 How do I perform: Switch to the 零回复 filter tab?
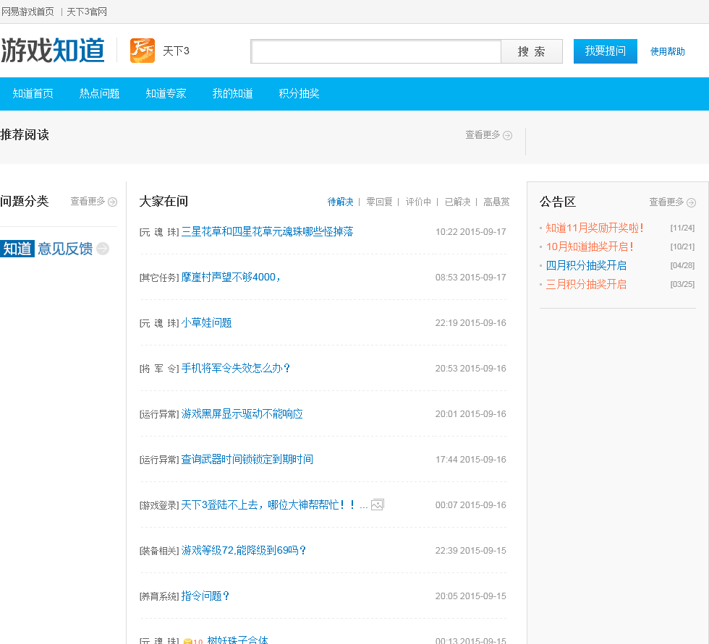click(x=379, y=202)
